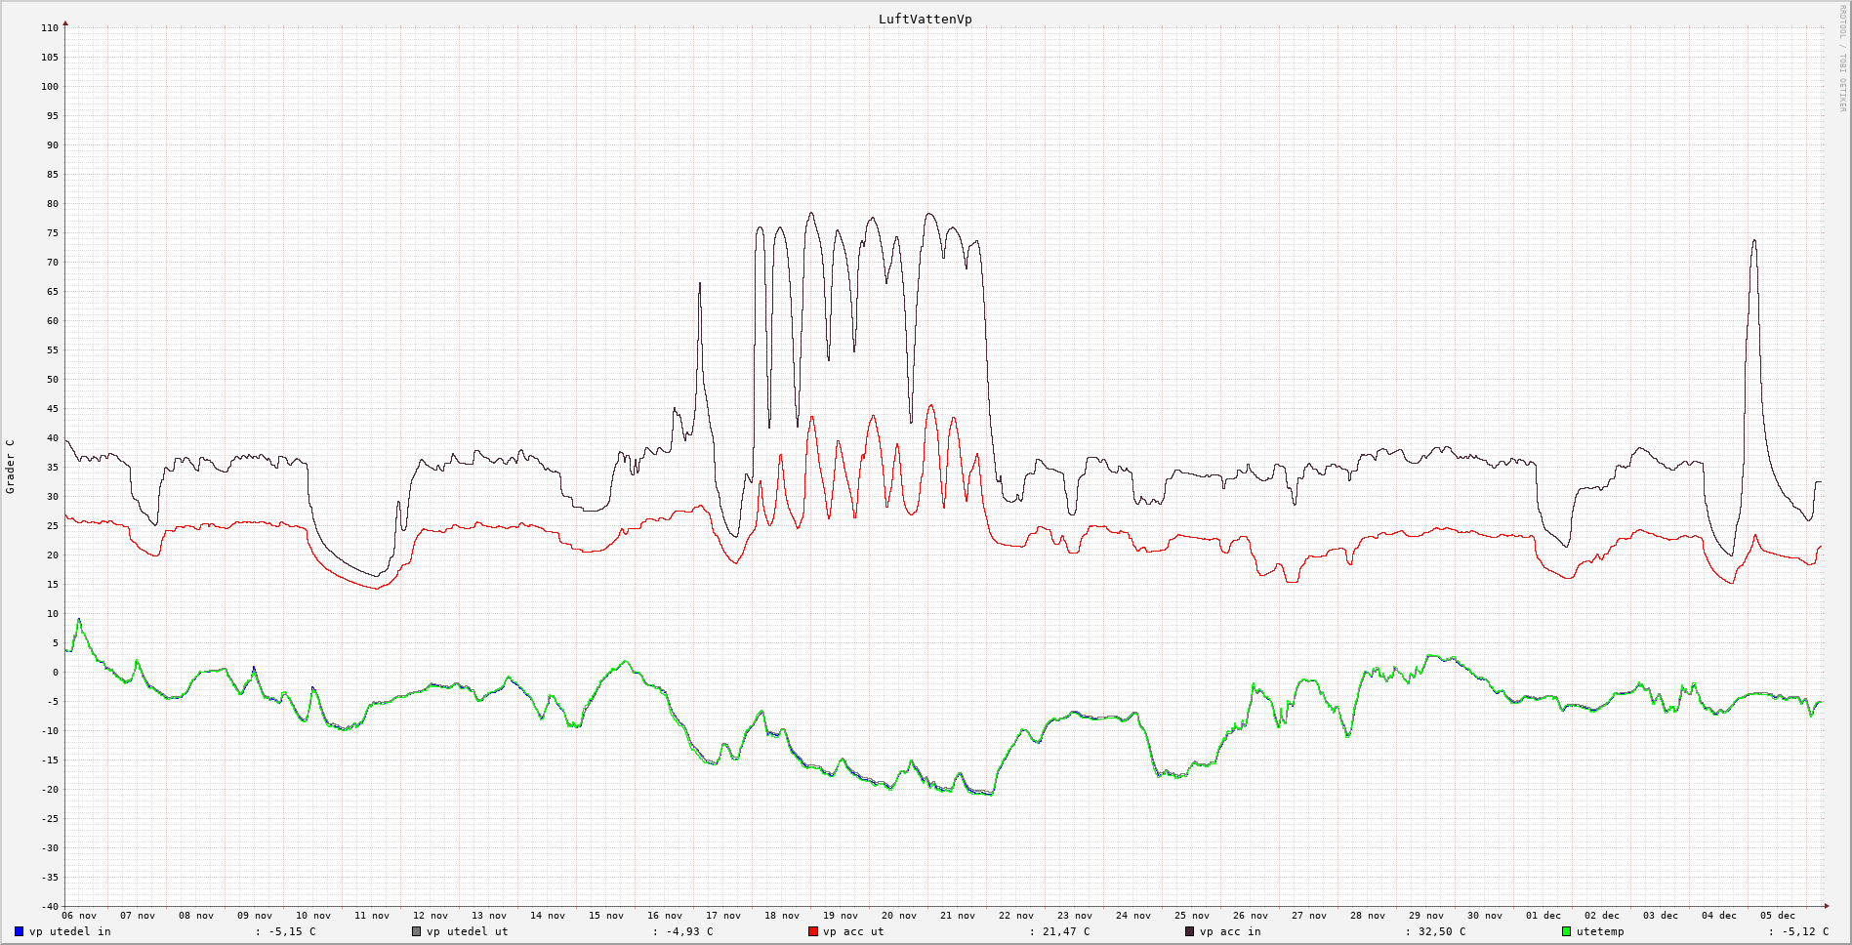
Task: Click the vp acc ut value 21,47 C
Action: coord(1066,931)
